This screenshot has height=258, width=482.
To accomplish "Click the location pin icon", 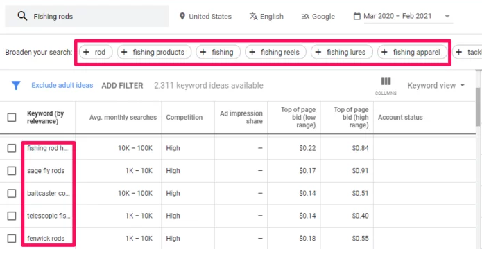I will 182,16.
